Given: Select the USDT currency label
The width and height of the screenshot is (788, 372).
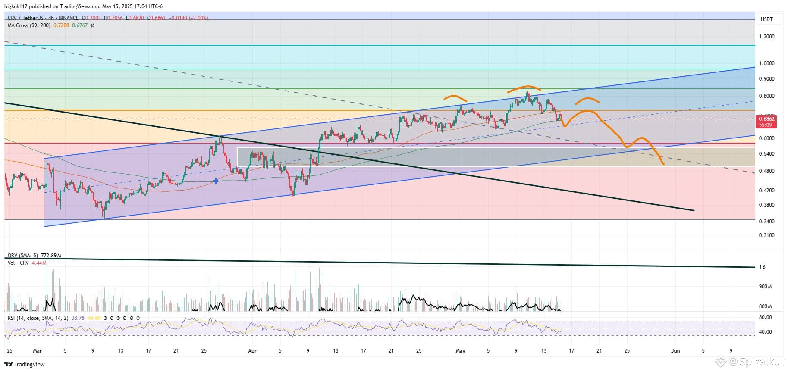Looking at the screenshot, I should click(x=766, y=19).
